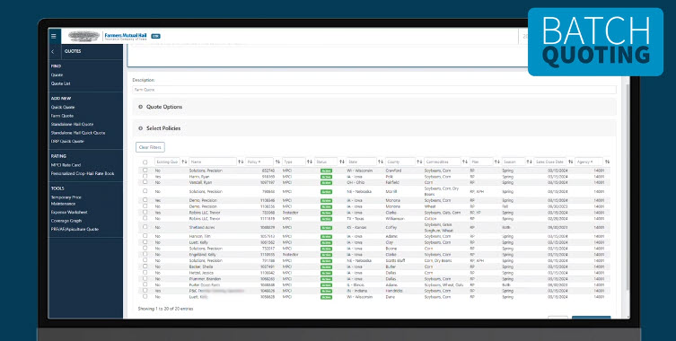This screenshot has height=341, width=676.
Task: Select checkbox for Shetland Acres policy
Action: tap(145, 227)
